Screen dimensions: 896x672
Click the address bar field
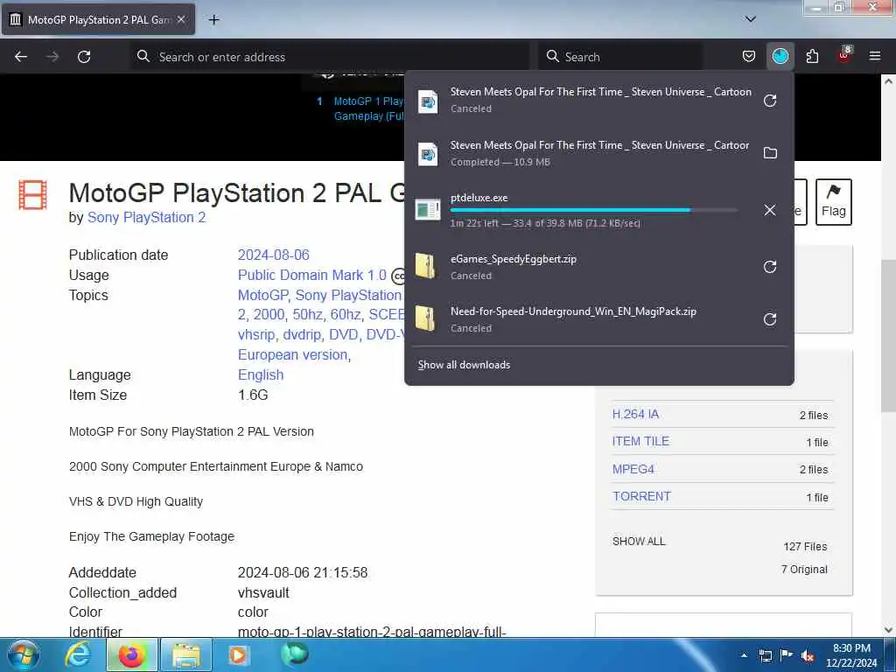coord(330,57)
